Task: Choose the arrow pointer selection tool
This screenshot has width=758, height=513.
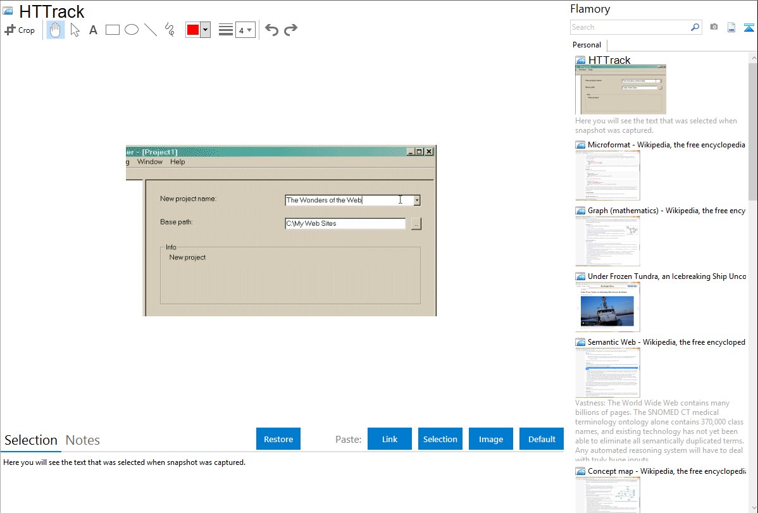Action: click(x=75, y=30)
